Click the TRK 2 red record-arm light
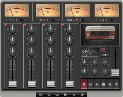 pyautogui.click(x=48, y=20)
